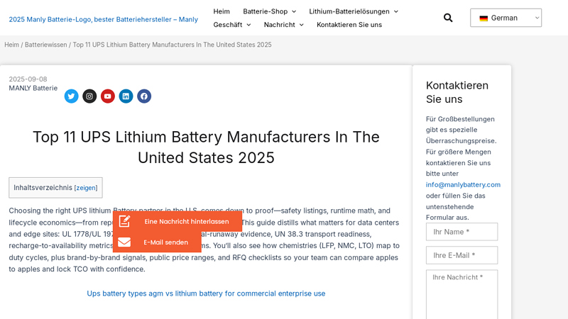Focus the Ihre Nachricht text area
Screen dimensions: 568x319
tap(462, 294)
